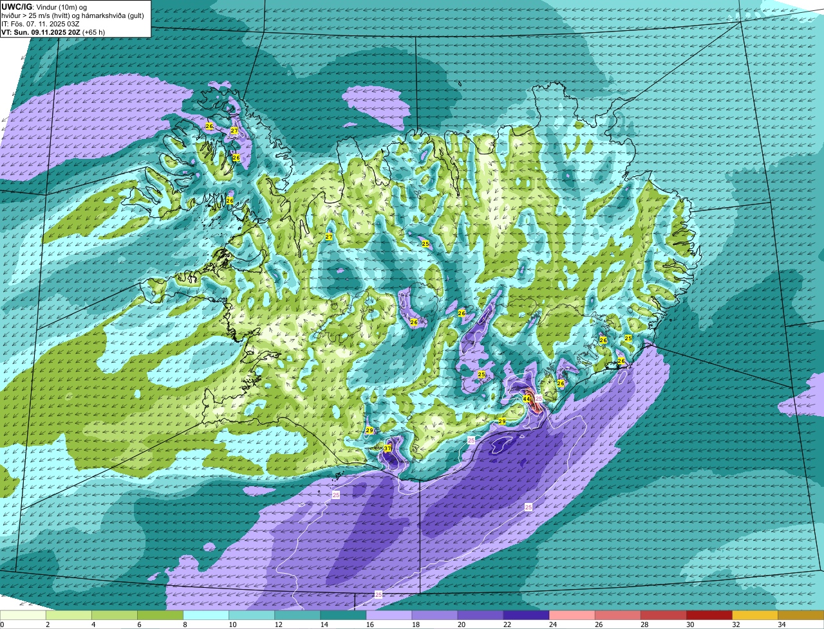Click the legend scale value 10
824x629 pixels.
(x=232, y=624)
